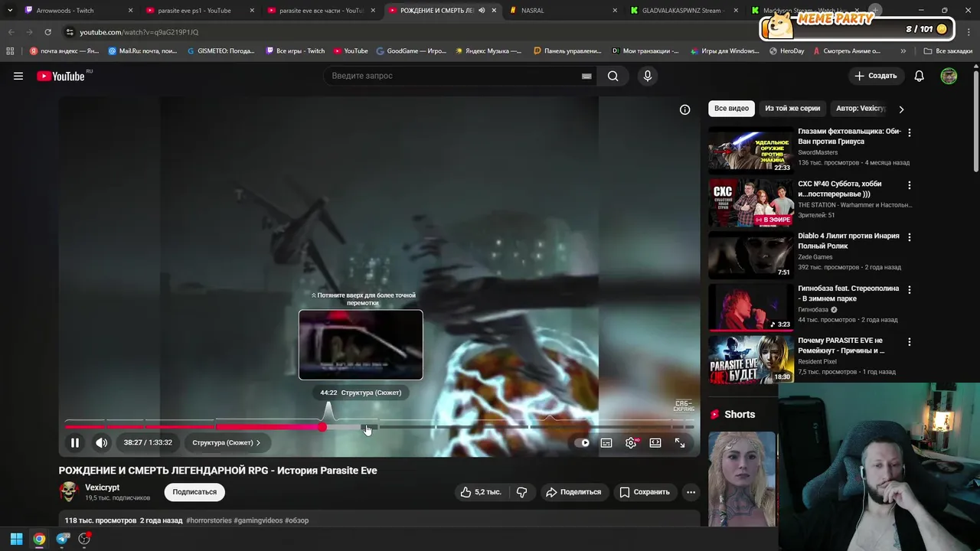Screen dimensions: 980x551
Task: Open menu for Глазами фехтовальщика video
Action: (910, 132)
